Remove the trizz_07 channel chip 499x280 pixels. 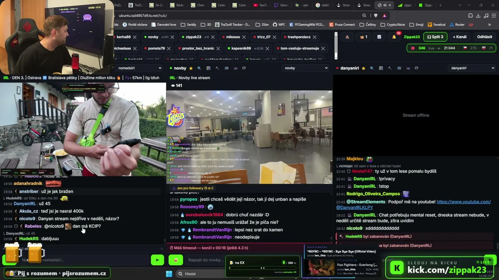click(274, 37)
